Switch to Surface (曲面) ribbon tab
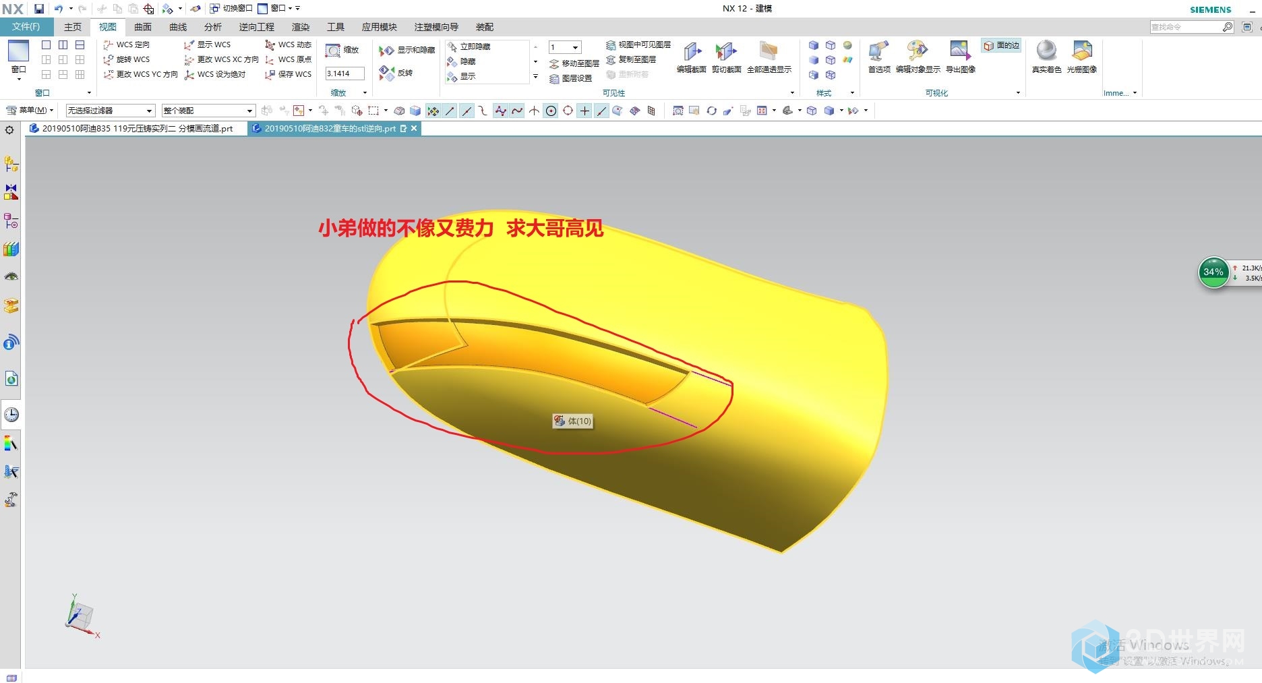The image size is (1262, 683). (143, 27)
